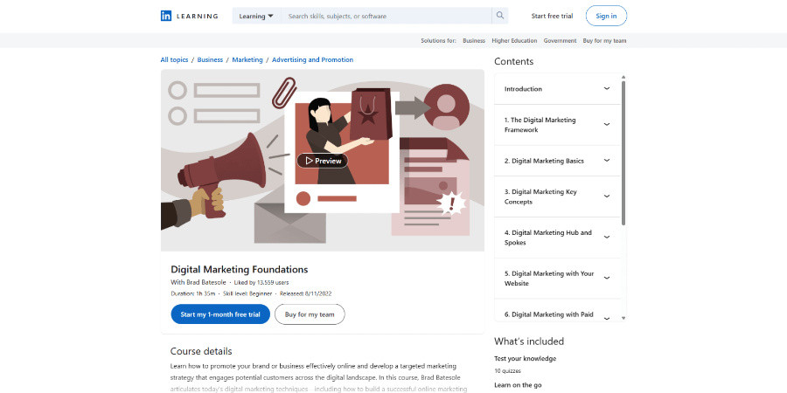Expand the Introduction section chevron
Viewport: 787px width, 393px height.
[x=607, y=89]
